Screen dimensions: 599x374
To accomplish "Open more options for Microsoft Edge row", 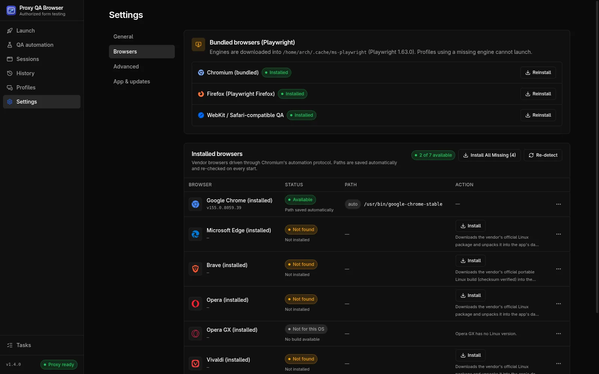I will click(559, 234).
